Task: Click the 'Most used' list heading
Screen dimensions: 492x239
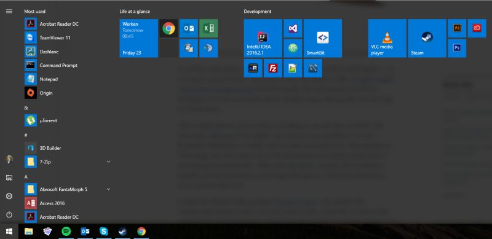Action: click(34, 11)
